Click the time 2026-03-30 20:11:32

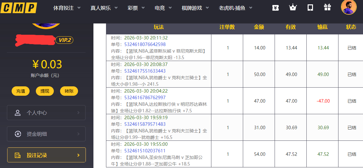click(146, 38)
